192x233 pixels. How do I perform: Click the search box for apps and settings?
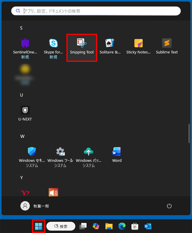(96, 11)
